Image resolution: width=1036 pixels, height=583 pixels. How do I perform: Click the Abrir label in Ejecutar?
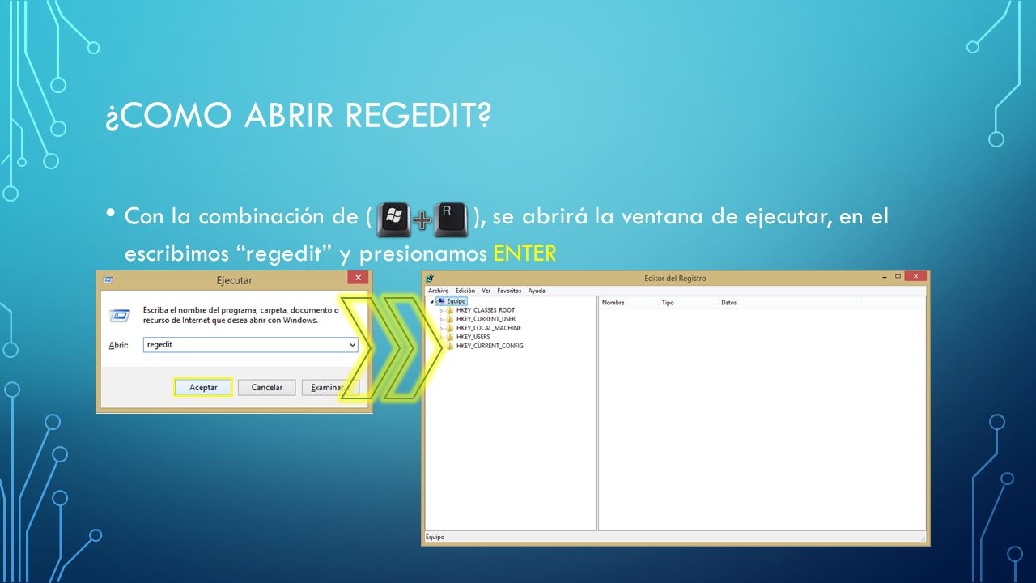[x=119, y=345]
